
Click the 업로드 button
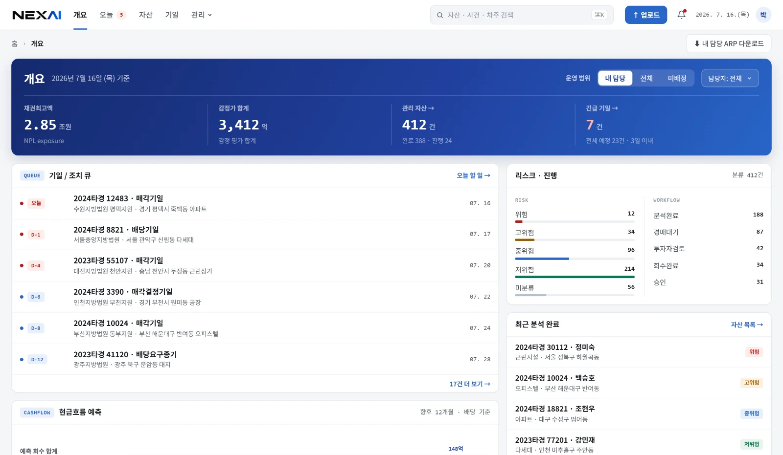[x=646, y=15]
